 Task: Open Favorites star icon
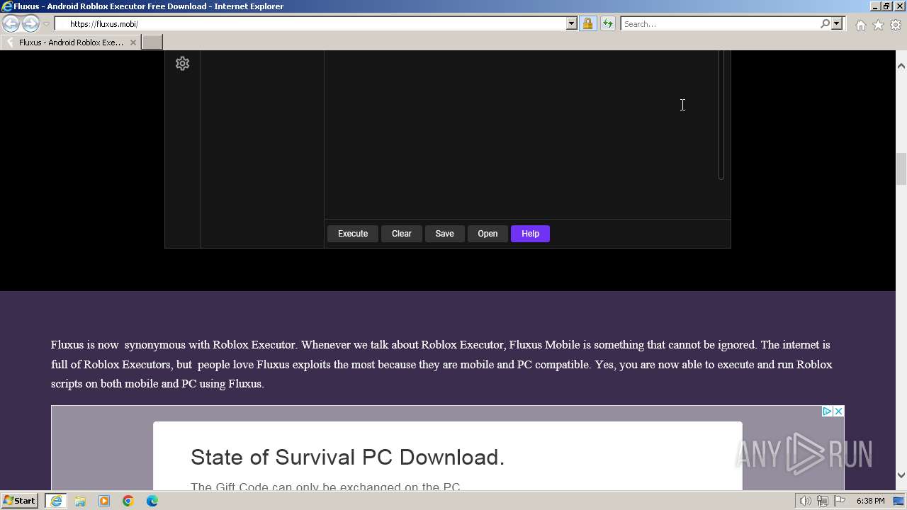878,25
